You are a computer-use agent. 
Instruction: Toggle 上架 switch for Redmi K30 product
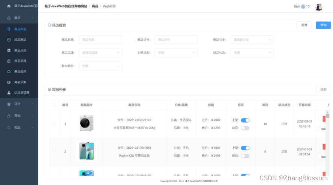click(245, 148)
